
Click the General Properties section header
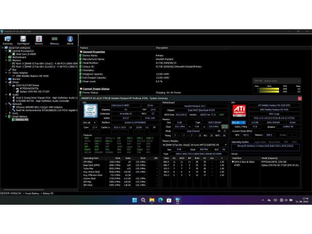pos(94,52)
